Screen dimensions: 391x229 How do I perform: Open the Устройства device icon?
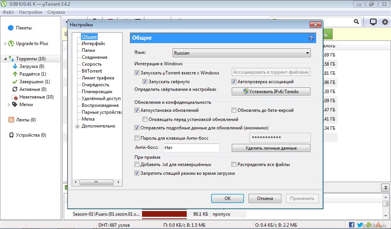coord(11,135)
